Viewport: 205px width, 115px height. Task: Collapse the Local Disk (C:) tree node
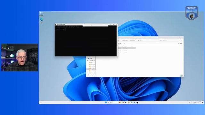tap(87, 61)
